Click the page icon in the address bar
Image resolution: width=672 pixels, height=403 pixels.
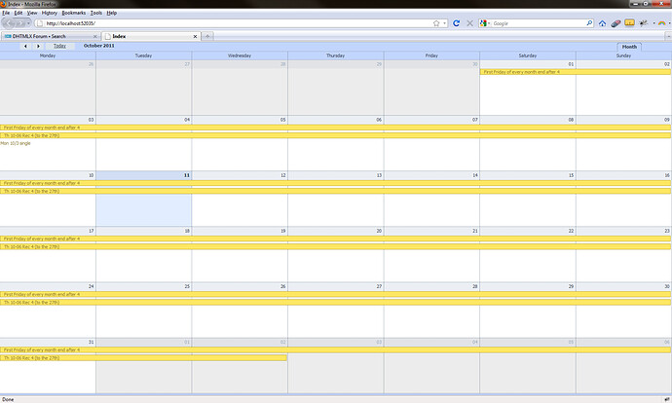tap(39, 23)
